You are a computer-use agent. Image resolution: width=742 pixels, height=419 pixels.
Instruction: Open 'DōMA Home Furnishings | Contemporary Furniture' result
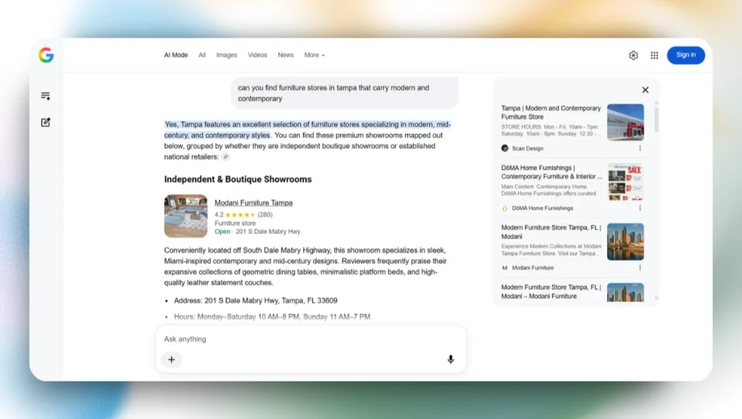pyautogui.click(x=551, y=172)
